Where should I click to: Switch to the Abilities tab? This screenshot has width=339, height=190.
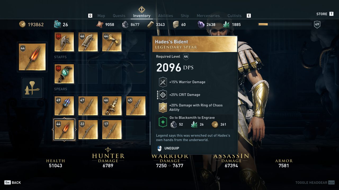click(166, 16)
